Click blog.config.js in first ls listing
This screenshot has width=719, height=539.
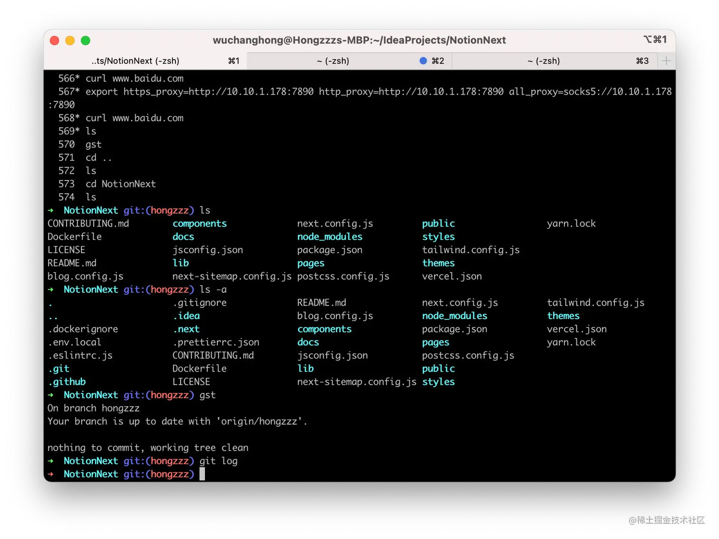tap(86, 276)
